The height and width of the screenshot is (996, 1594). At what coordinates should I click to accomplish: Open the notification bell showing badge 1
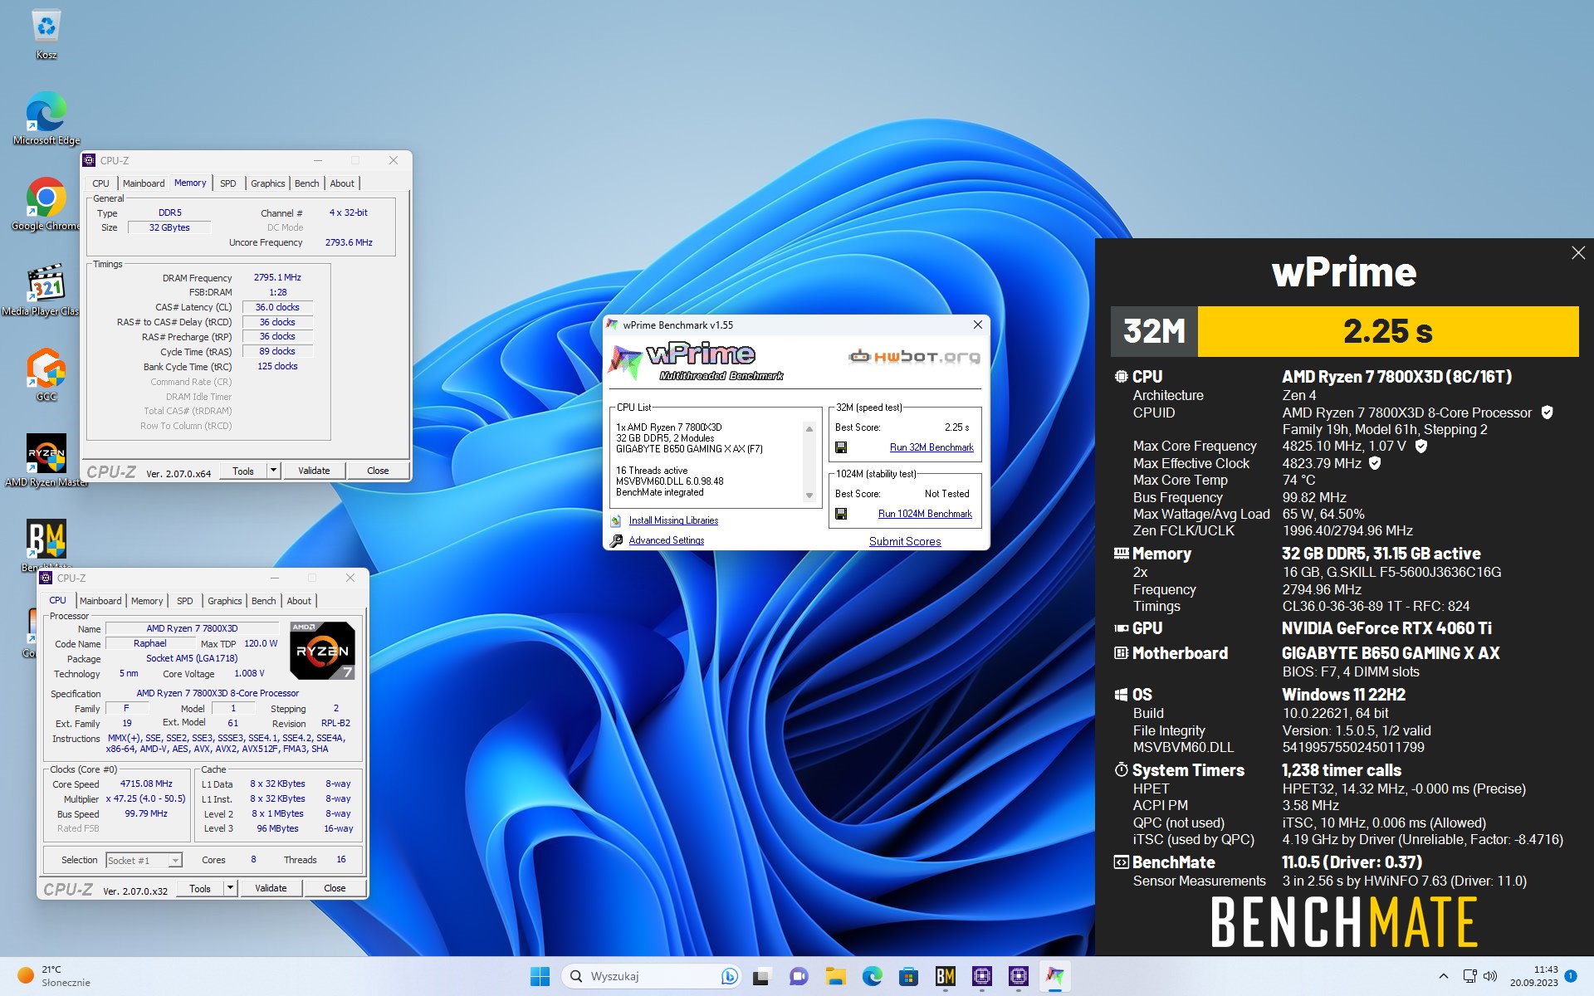[1571, 976]
